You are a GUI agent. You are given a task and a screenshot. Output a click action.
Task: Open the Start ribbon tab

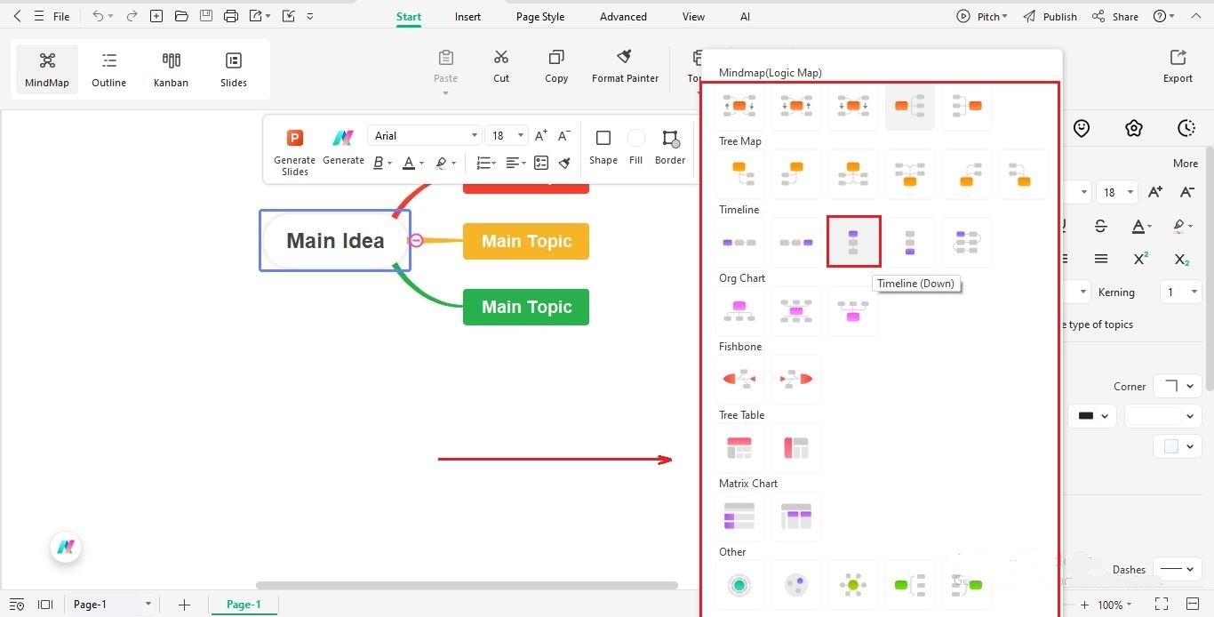[x=409, y=17]
